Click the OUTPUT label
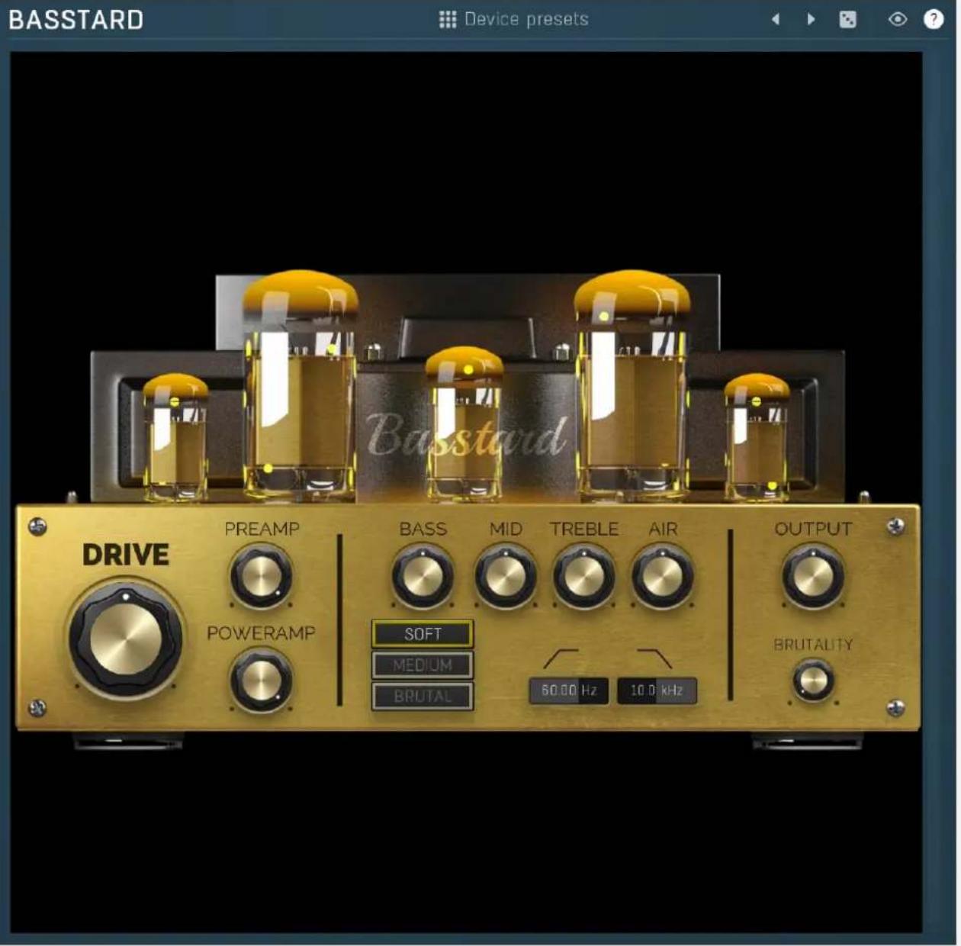Screen dimensions: 961x946 pos(813,529)
